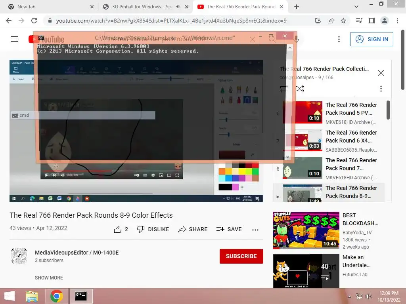This screenshot has height=304, width=406.
Task: Open the Make an Undertale video thumbnail
Action: pos(306,271)
